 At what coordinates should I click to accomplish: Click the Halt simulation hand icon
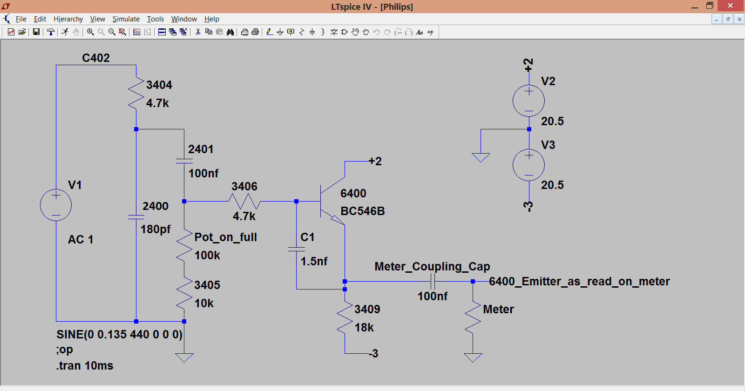(x=76, y=32)
